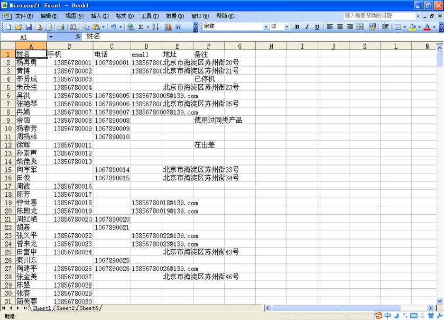Insert hyperlink with the globe icon
The width and height of the screenshot is (444, 320).
click(x=131, y=27)
